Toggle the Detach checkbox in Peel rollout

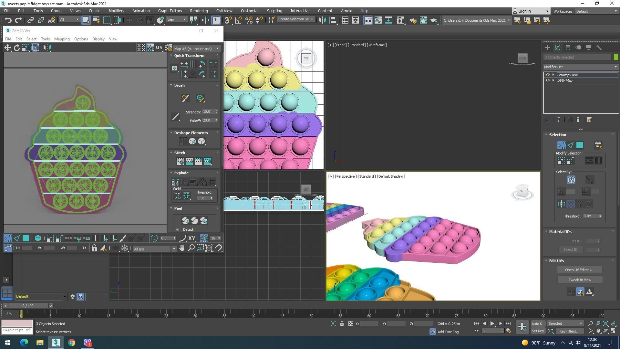[178, 230]
